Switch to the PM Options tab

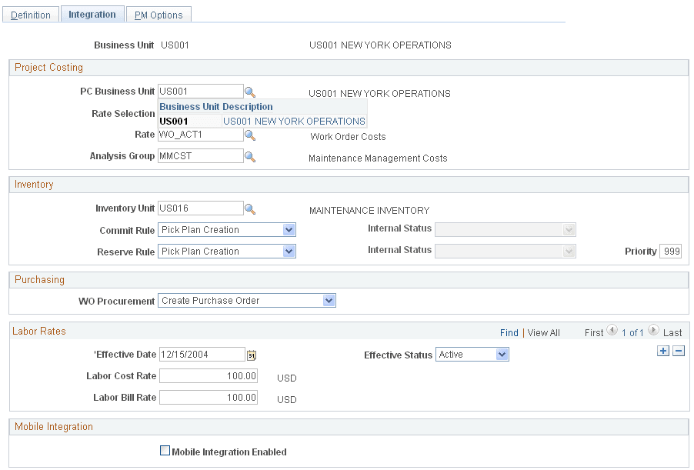[158, 14]
